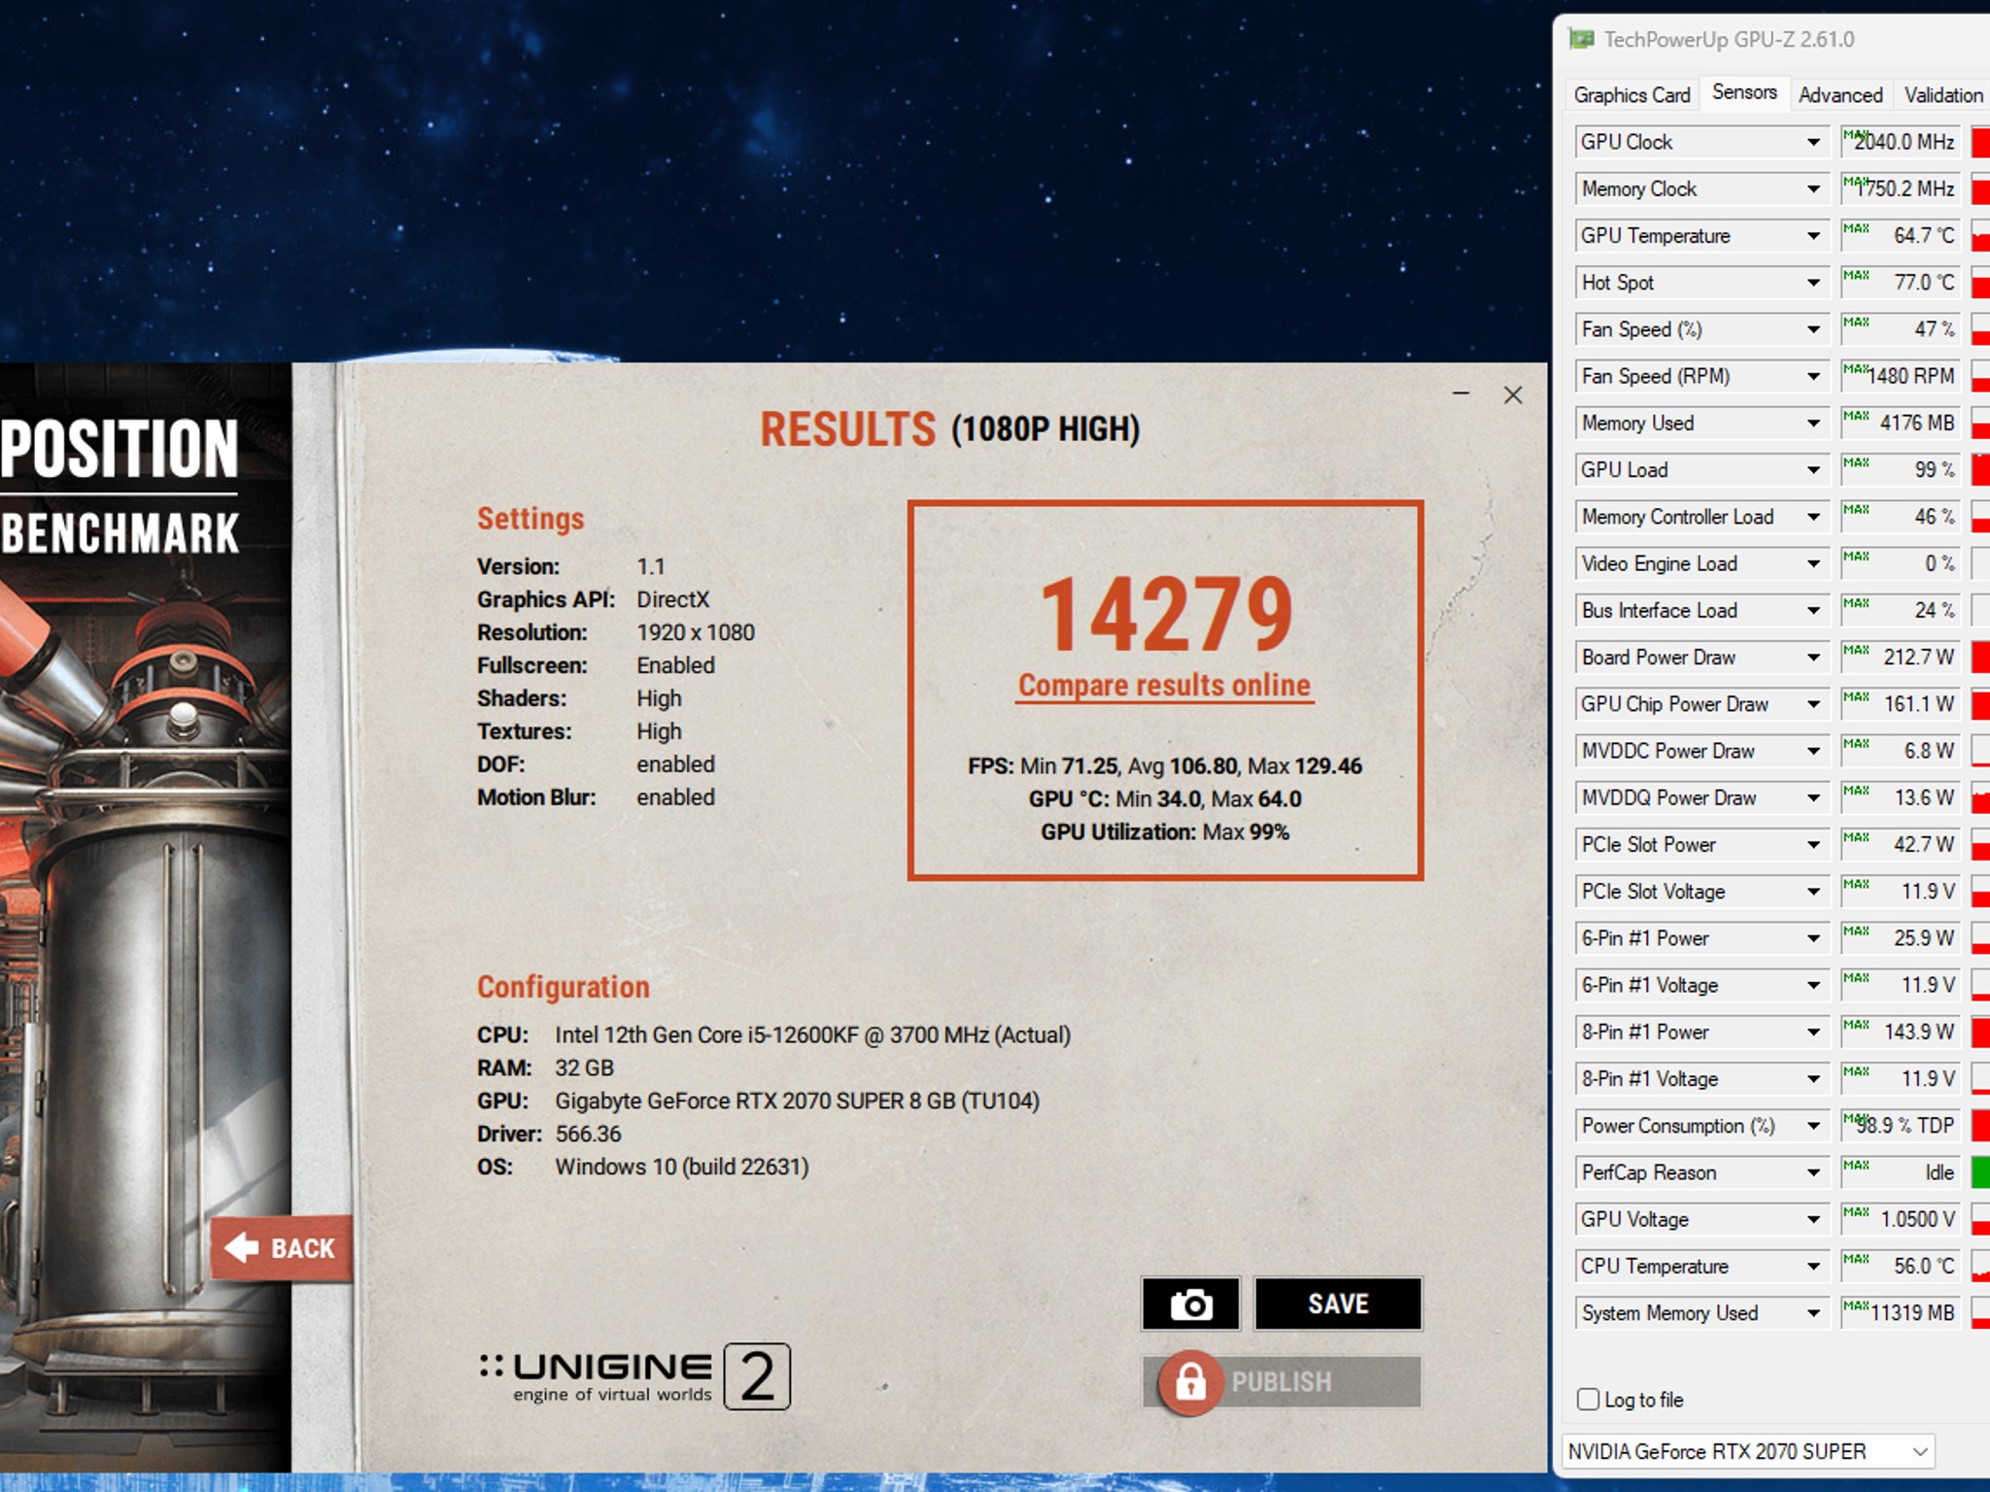
Task: Expand the Fan Speed (%) sensor dropdown
Action: tap(1813, 329)
